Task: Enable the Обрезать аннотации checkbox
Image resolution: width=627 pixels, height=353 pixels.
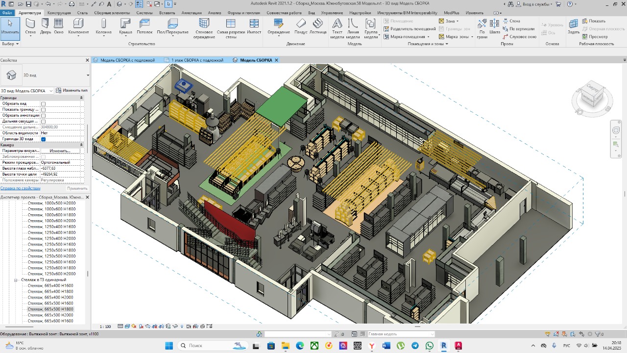Action: point(44,115)
